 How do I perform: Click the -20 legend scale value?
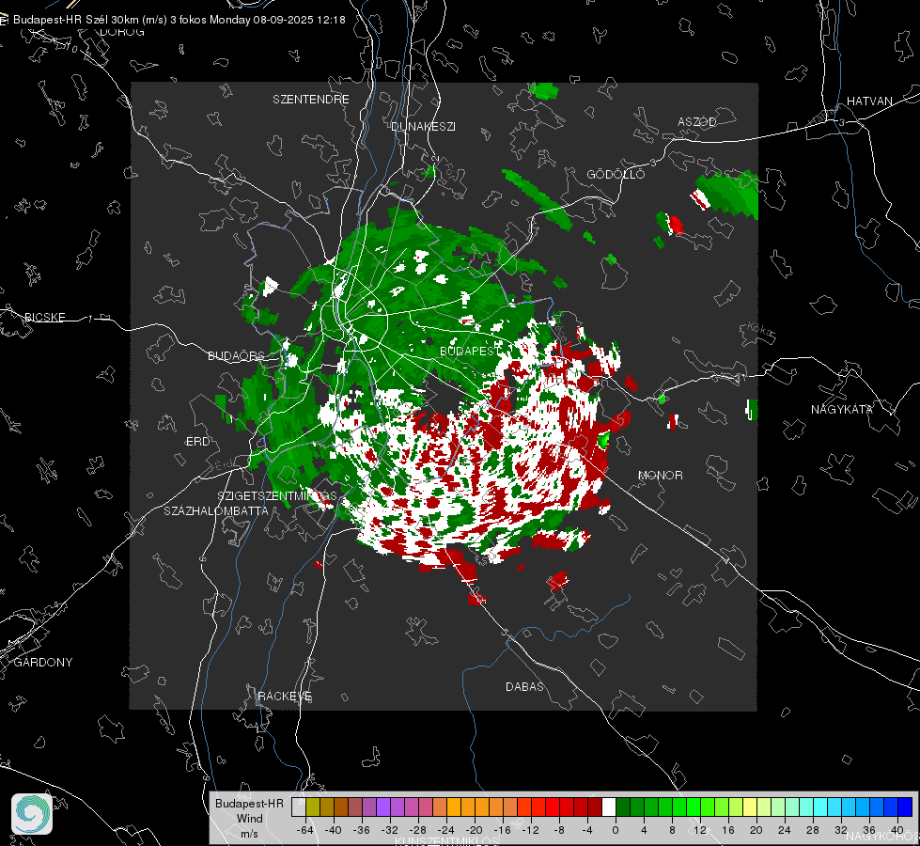click(x=474, y=830)
